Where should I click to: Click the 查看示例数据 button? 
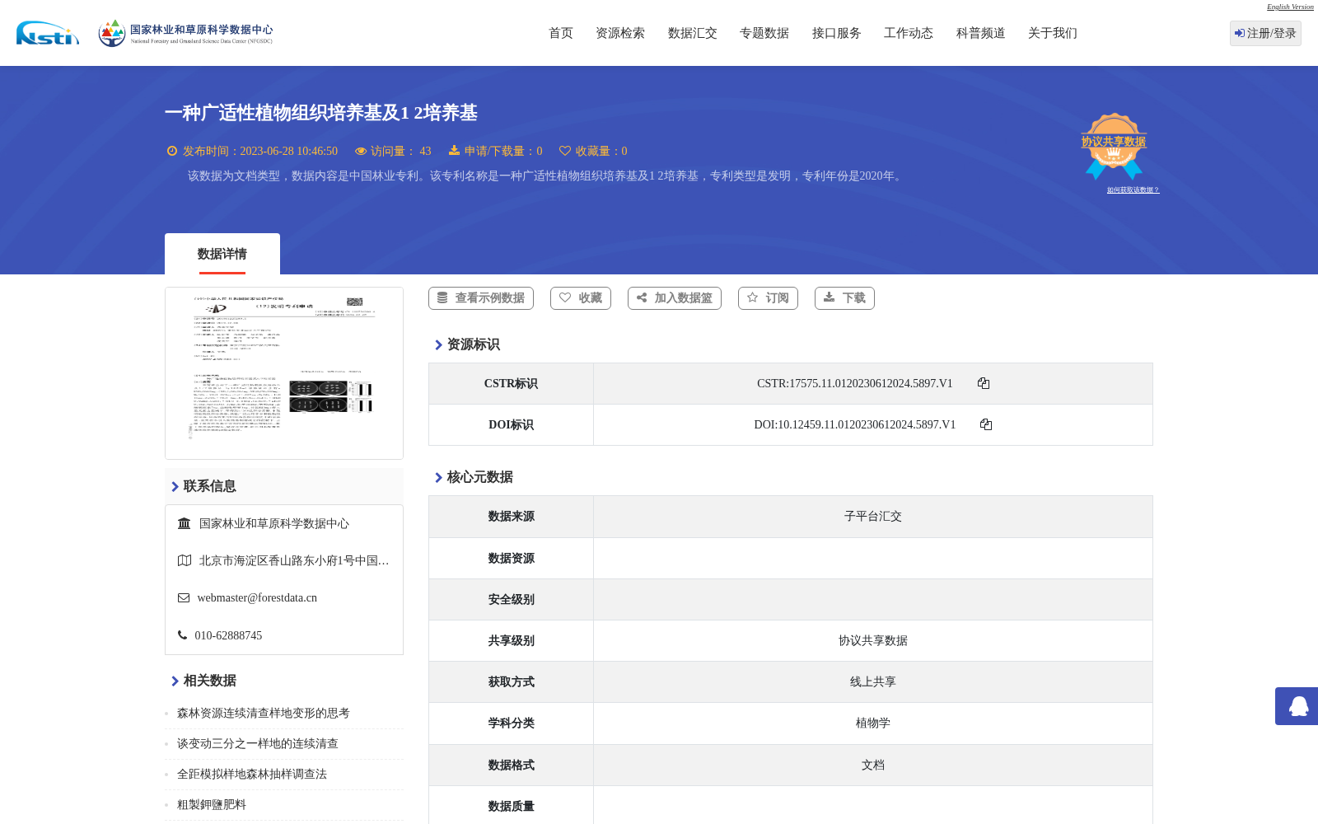(481, 298)
